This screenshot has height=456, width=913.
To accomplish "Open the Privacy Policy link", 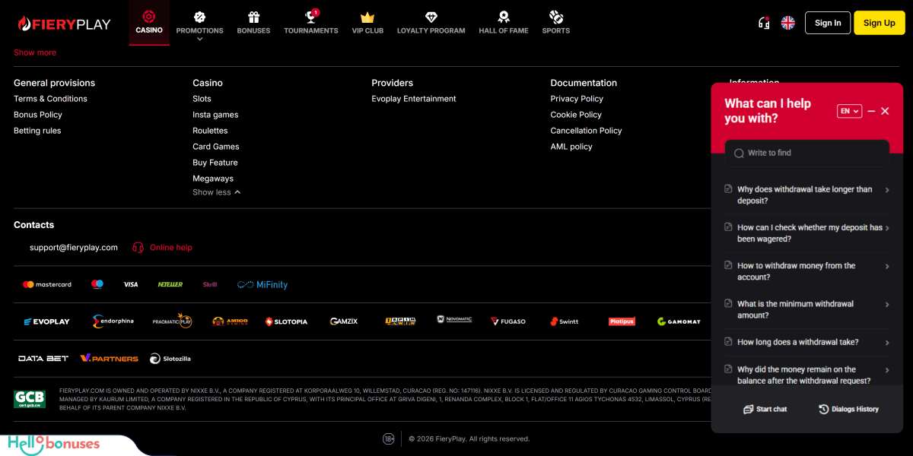I will coord(577,99).
